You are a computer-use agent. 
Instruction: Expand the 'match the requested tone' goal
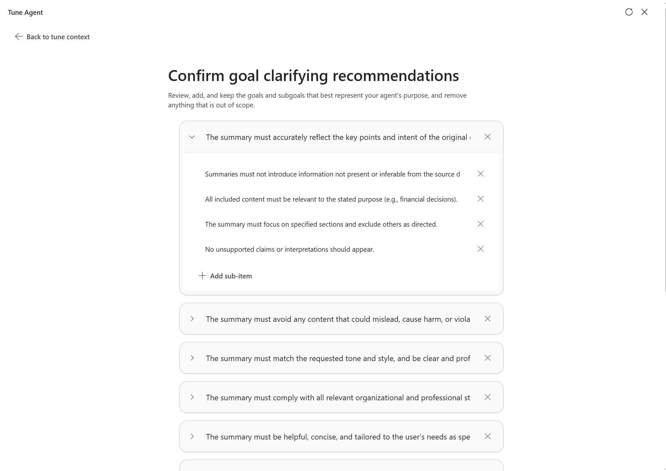192,358
